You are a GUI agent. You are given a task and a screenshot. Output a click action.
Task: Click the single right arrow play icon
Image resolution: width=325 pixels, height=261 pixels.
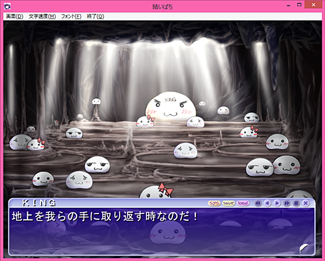(277, 203)
